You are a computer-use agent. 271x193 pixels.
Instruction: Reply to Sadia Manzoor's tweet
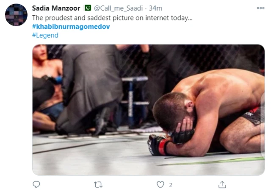coord(37,185)
